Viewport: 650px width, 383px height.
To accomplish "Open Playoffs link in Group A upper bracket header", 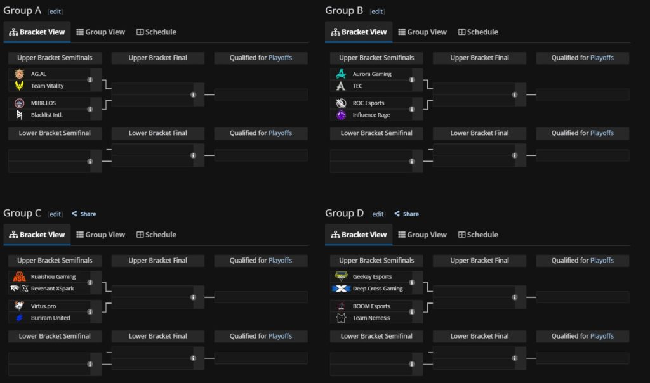I will coord(280,58).
